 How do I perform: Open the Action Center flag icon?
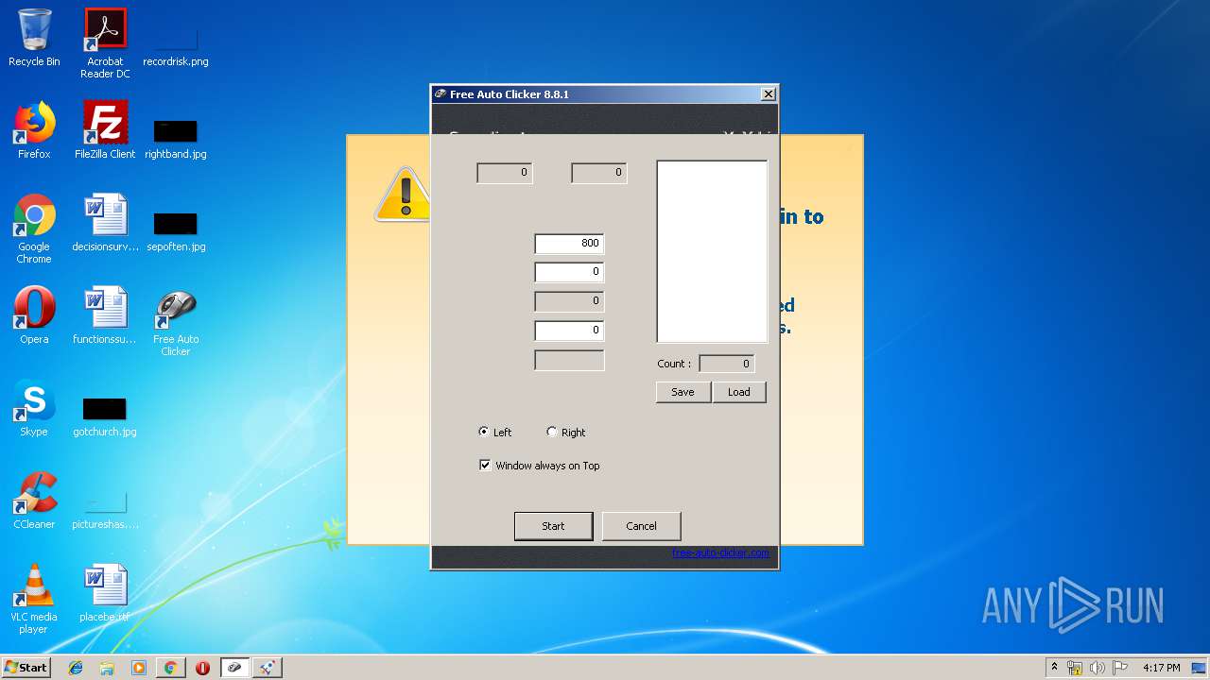[x=1120, y=668]
